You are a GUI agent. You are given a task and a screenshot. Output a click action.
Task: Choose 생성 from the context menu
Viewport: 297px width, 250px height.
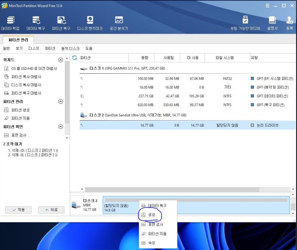152,215
